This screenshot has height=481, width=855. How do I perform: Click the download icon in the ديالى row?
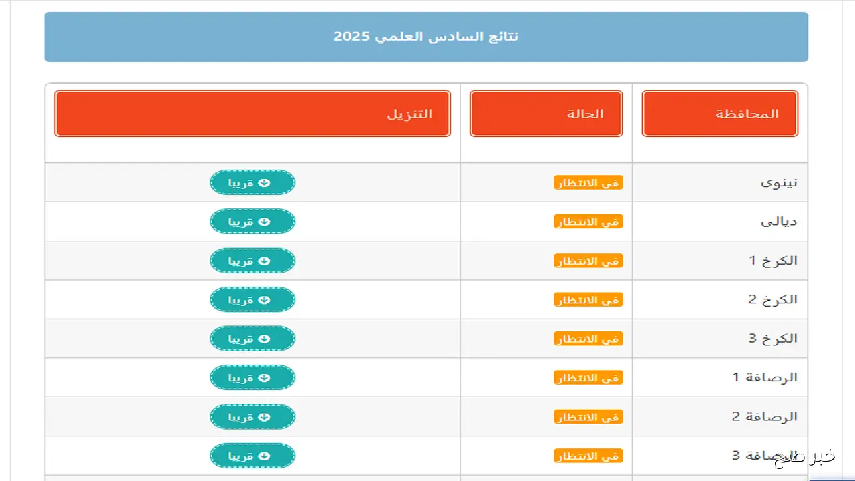(263, 221)
